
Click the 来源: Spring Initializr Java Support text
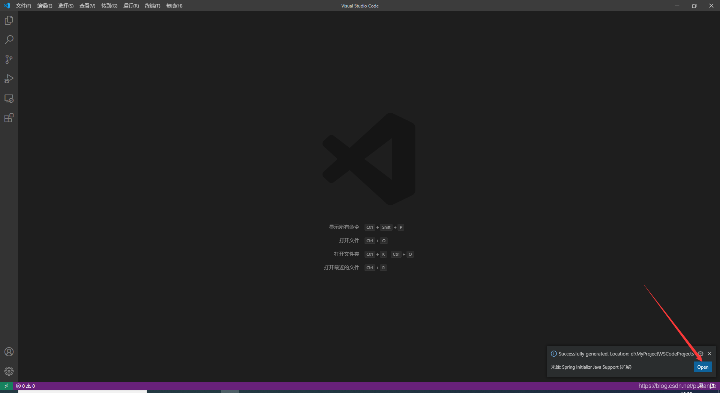tap(591, 367)
